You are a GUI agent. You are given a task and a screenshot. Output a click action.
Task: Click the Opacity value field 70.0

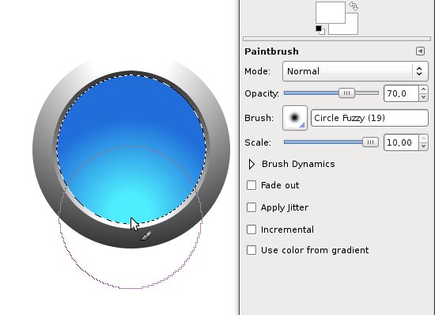pos(401,93)
